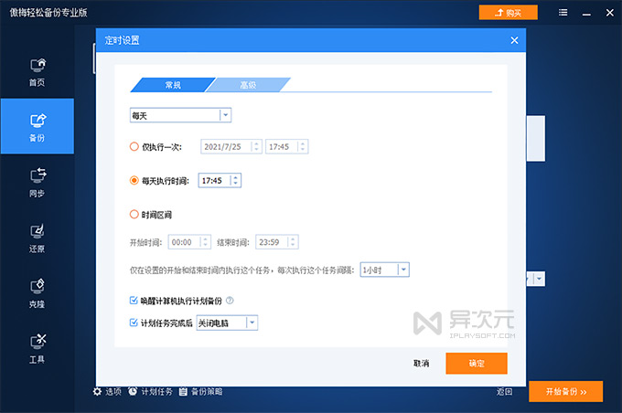Select the 仅执行一次 radio button
The width and height of the screenshot is (622, 413).
(134, 146)
